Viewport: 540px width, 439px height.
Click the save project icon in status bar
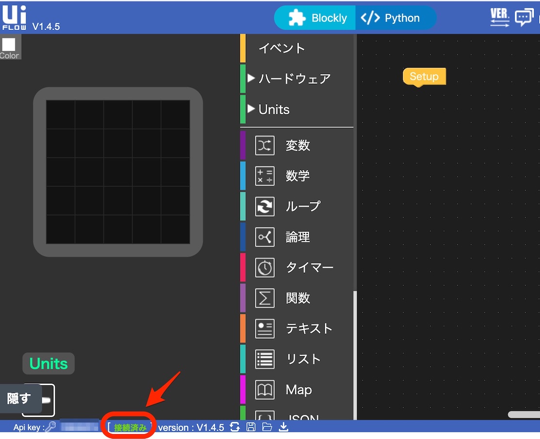pos(251,427)
